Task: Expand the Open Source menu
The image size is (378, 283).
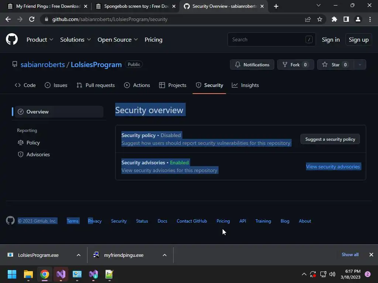Action: click(x=118, y=40)
